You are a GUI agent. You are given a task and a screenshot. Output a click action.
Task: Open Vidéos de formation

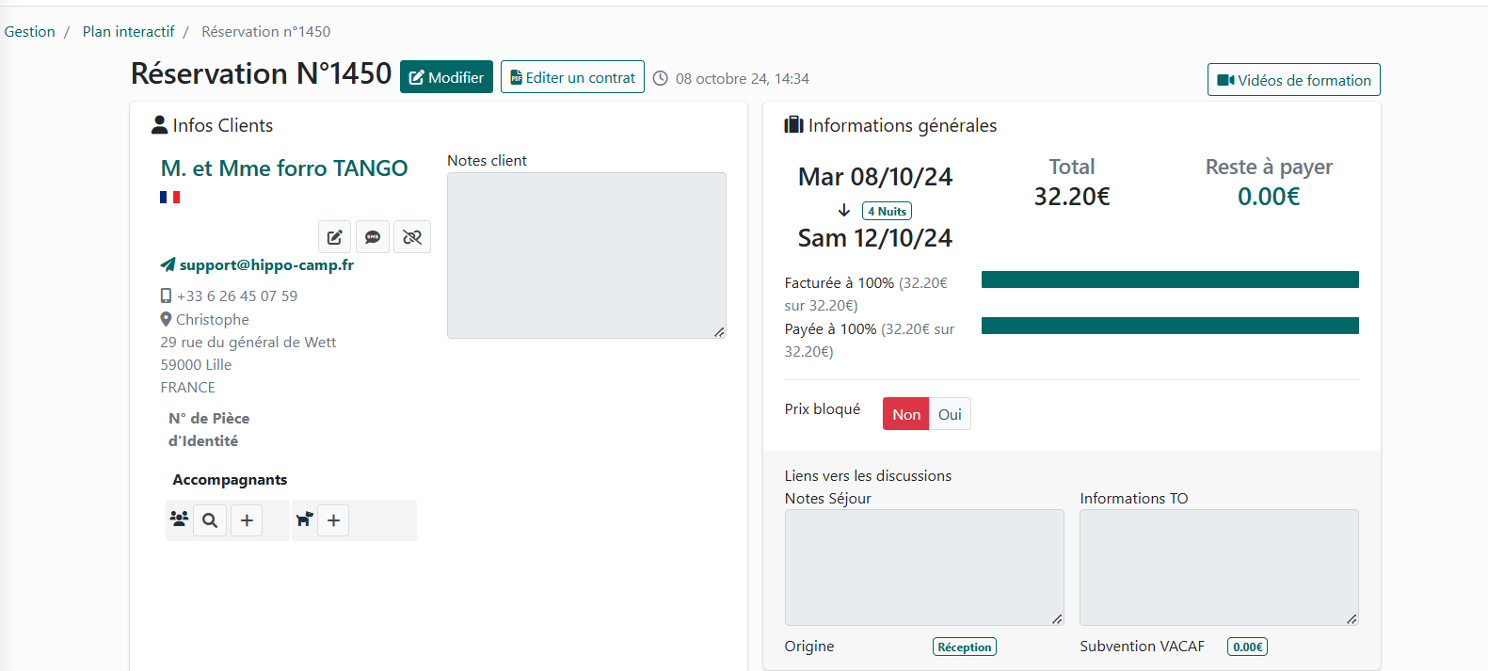point(1293,80)
